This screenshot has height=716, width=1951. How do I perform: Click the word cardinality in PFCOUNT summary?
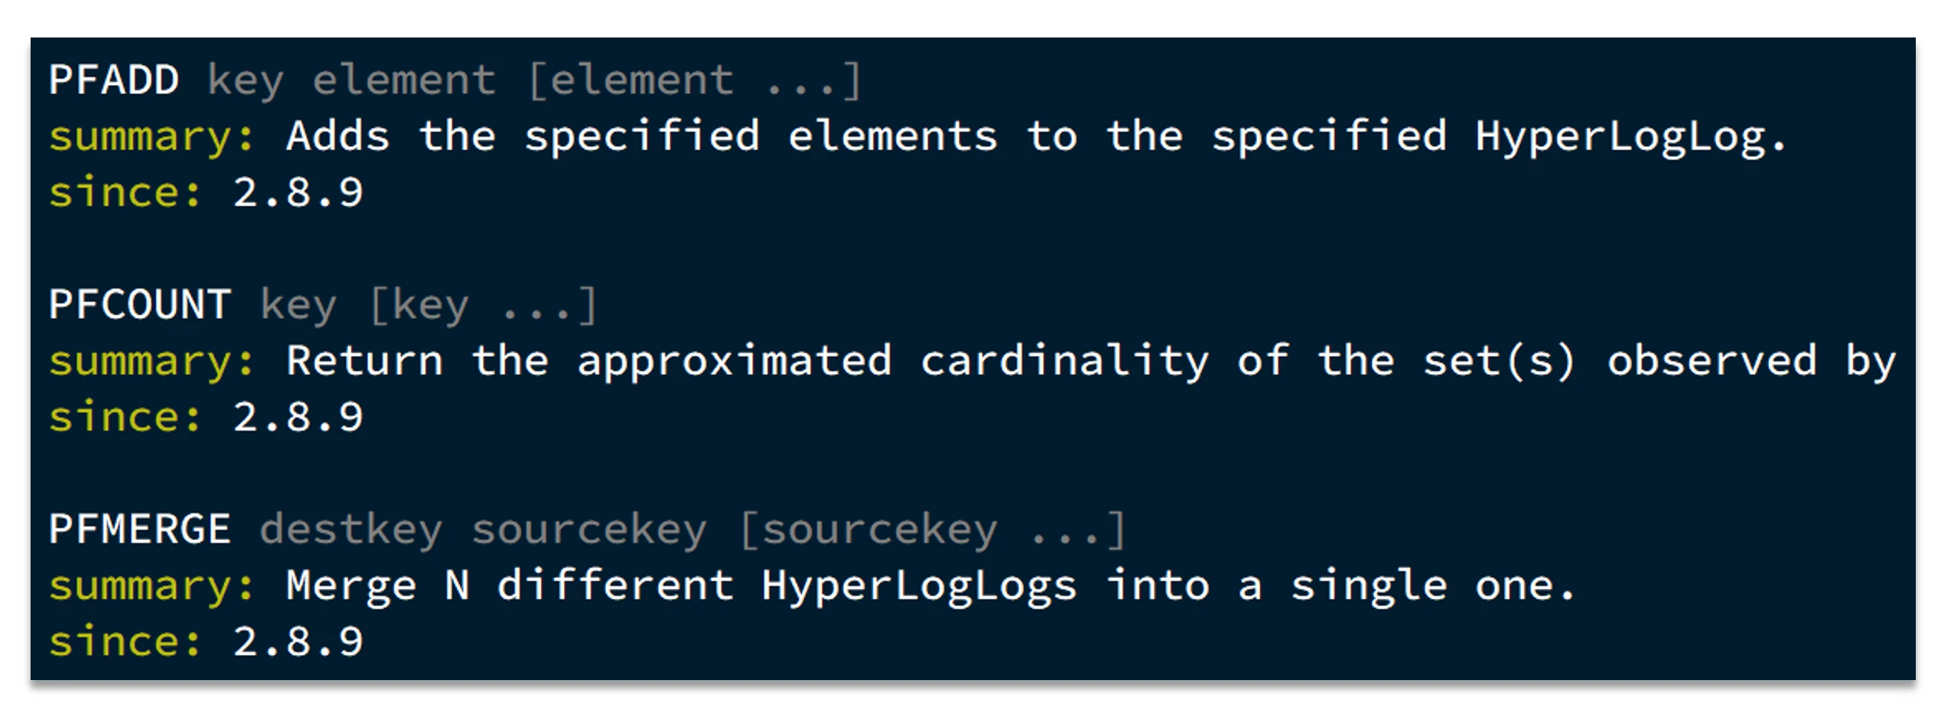tap(1064, 361)
